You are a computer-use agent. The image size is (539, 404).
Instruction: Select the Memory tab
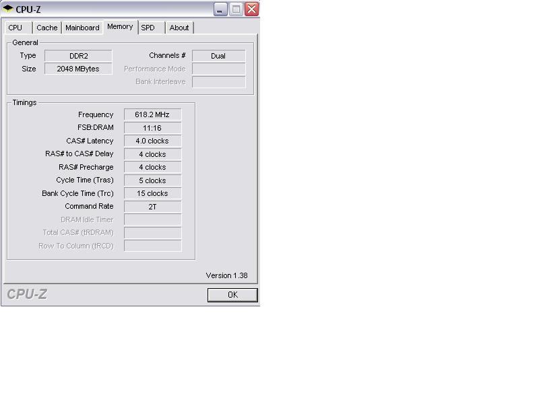120,27
